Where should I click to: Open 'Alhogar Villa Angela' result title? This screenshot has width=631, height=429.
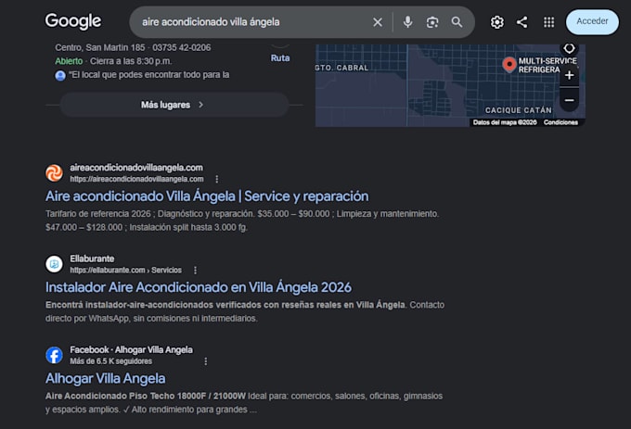click(106, 378)
